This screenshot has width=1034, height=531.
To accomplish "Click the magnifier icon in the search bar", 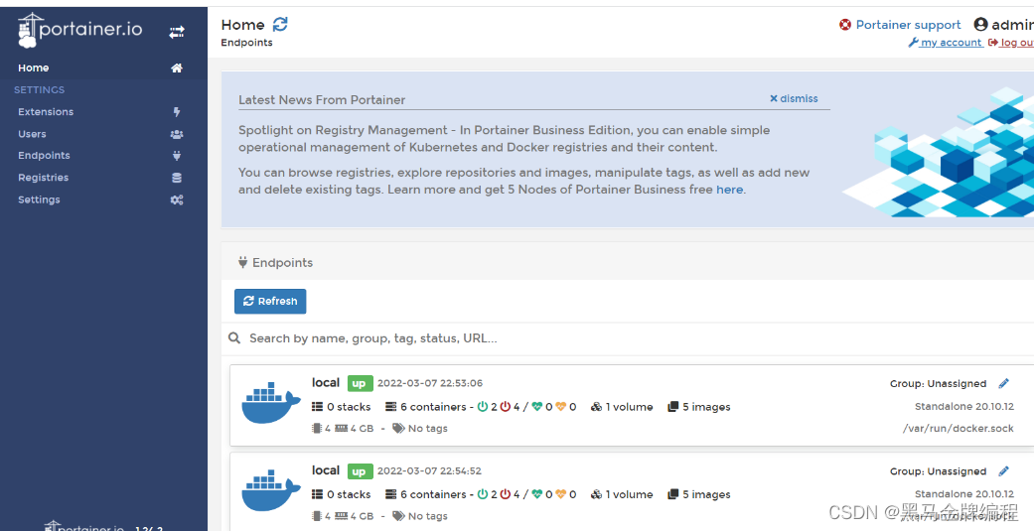I will point(234,338).
